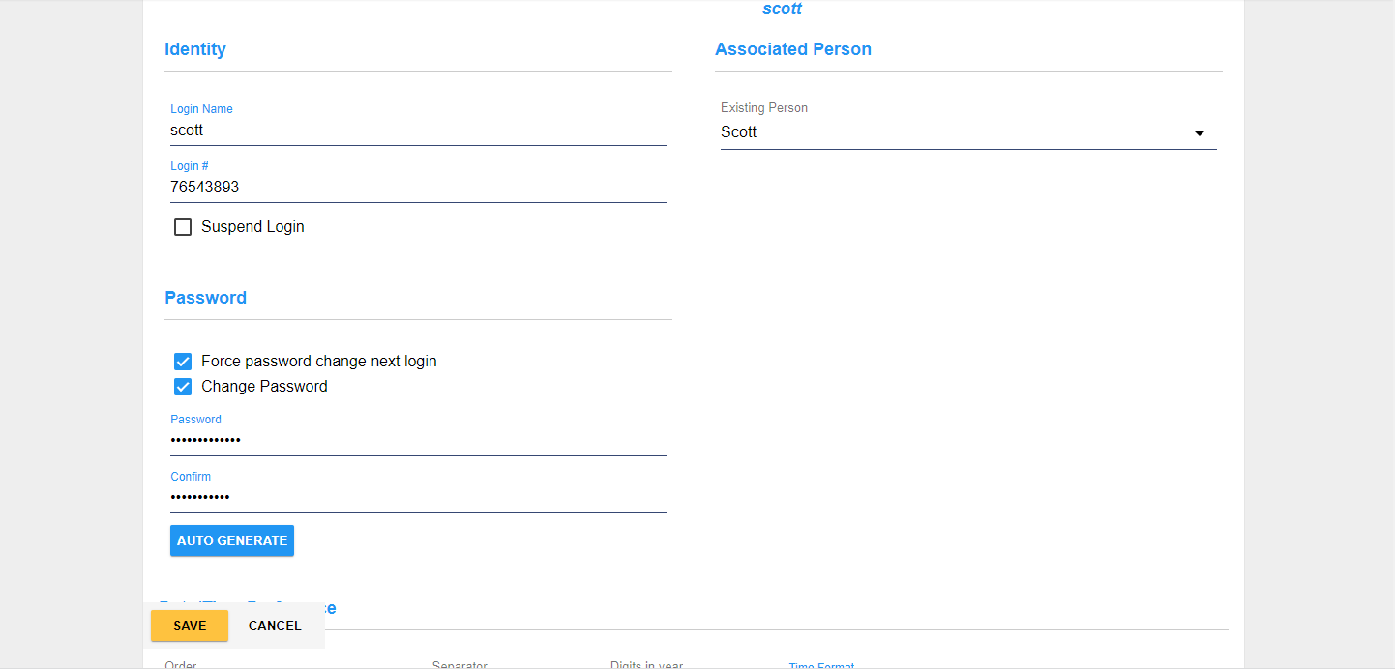The width and height of the screenshot is (1395, 670).
Task: Click the Time Format label
Action: click(x=821, y=666)
